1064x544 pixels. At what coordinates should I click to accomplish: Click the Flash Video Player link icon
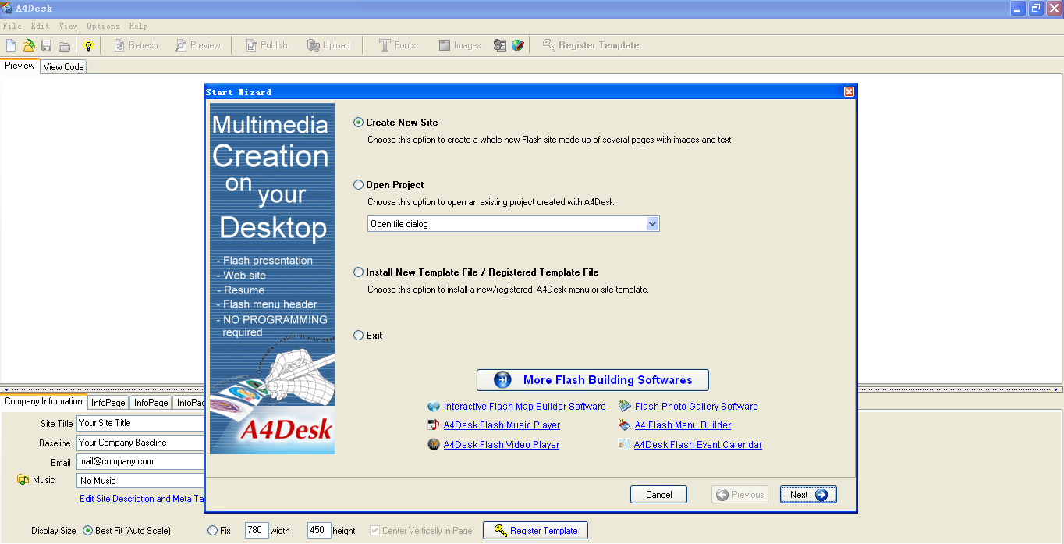click(434, 445)
